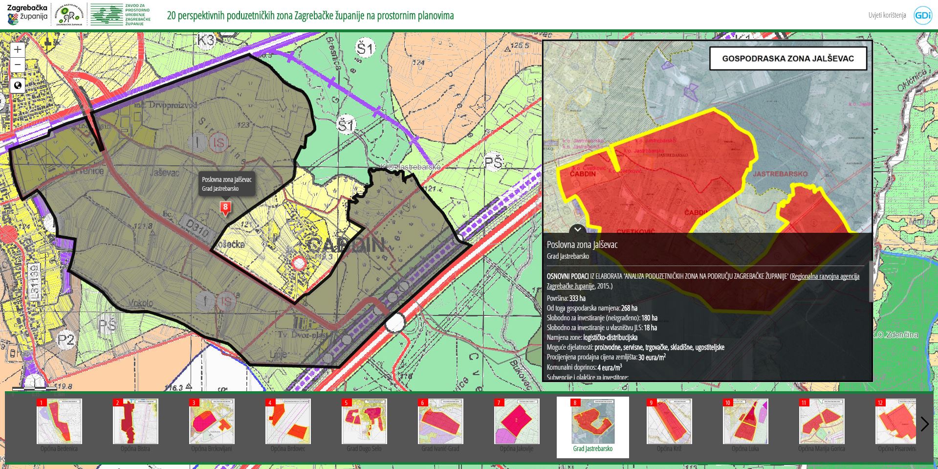Zoom out on the map
Screen dimensions: 938x469
tap(18, 65)
